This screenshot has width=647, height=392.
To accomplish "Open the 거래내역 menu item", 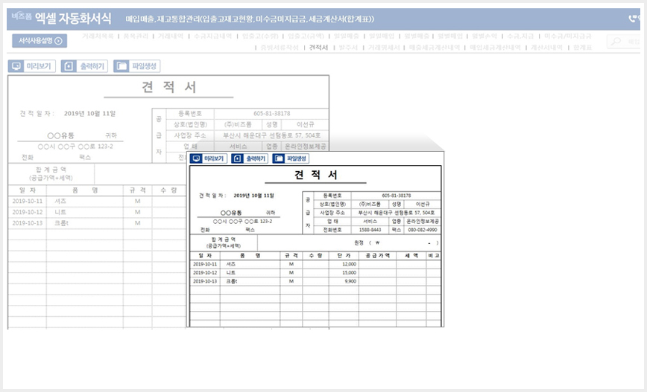I will coord(171,36).
